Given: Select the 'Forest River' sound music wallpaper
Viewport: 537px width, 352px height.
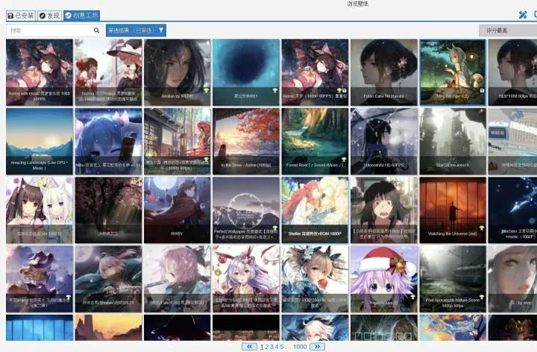Looking at the screenshot, I should [x=315, y=142].
